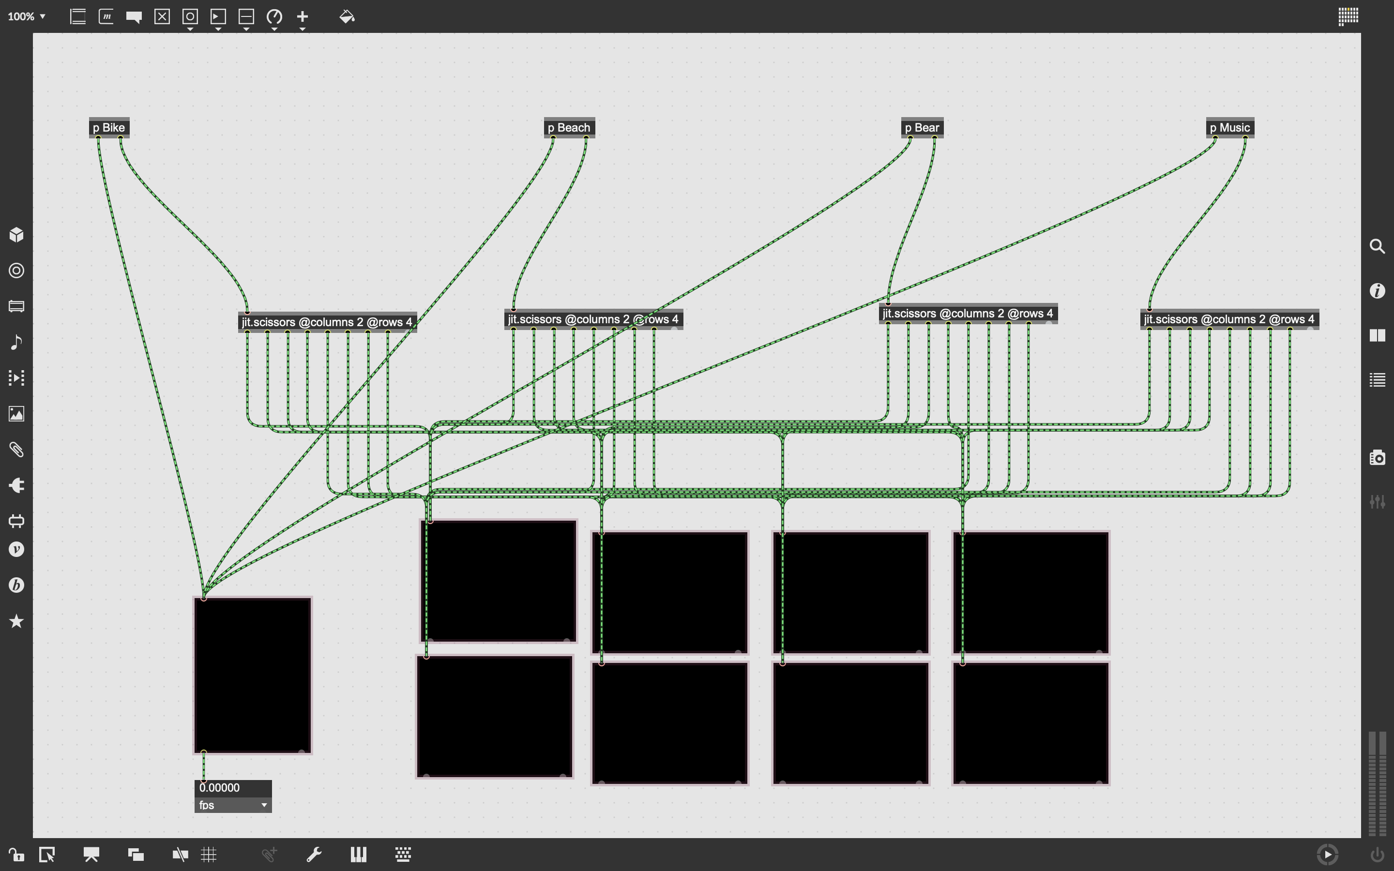Toggle the patcher lock icon
This screenshot has width=1394, height=871.
[x=16, y=854]
